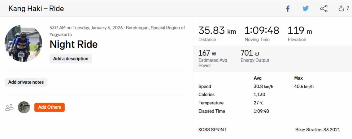The width and height of the screenshot is (352, 139).
Task: Click the 167 W estimated average power
Action: coord(207,53)
